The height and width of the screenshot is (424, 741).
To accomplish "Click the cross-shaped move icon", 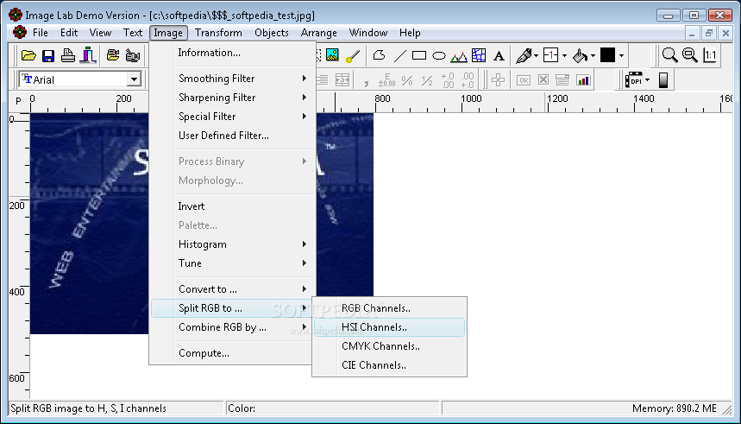I will 498,80.
